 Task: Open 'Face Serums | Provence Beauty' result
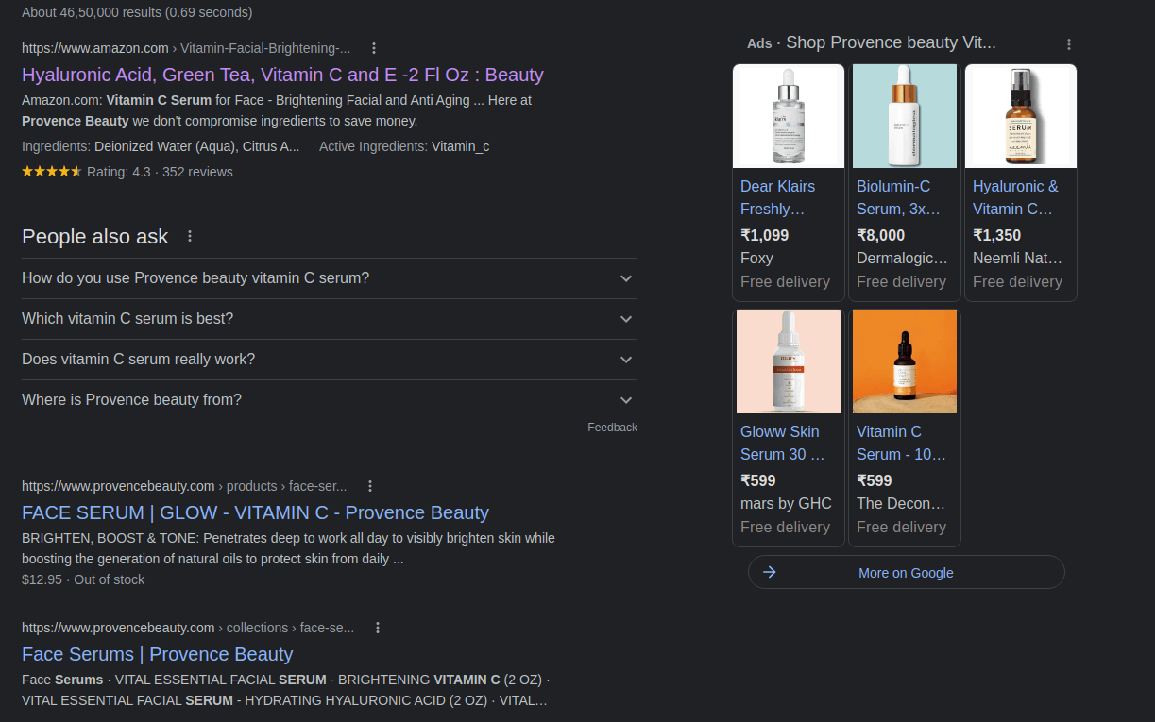pyautogui.click(x=157, y=654)
